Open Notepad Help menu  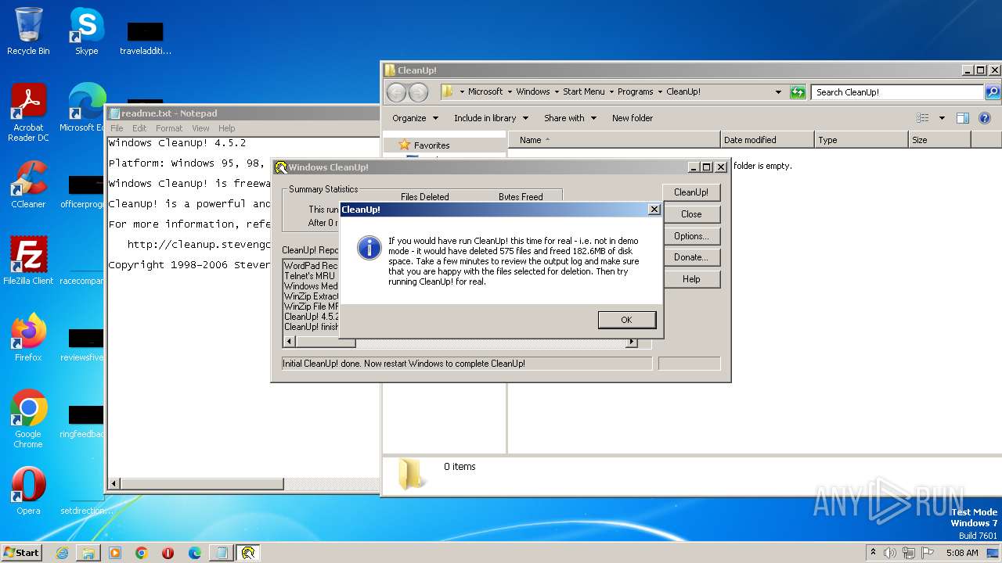[x=227, y=128]
